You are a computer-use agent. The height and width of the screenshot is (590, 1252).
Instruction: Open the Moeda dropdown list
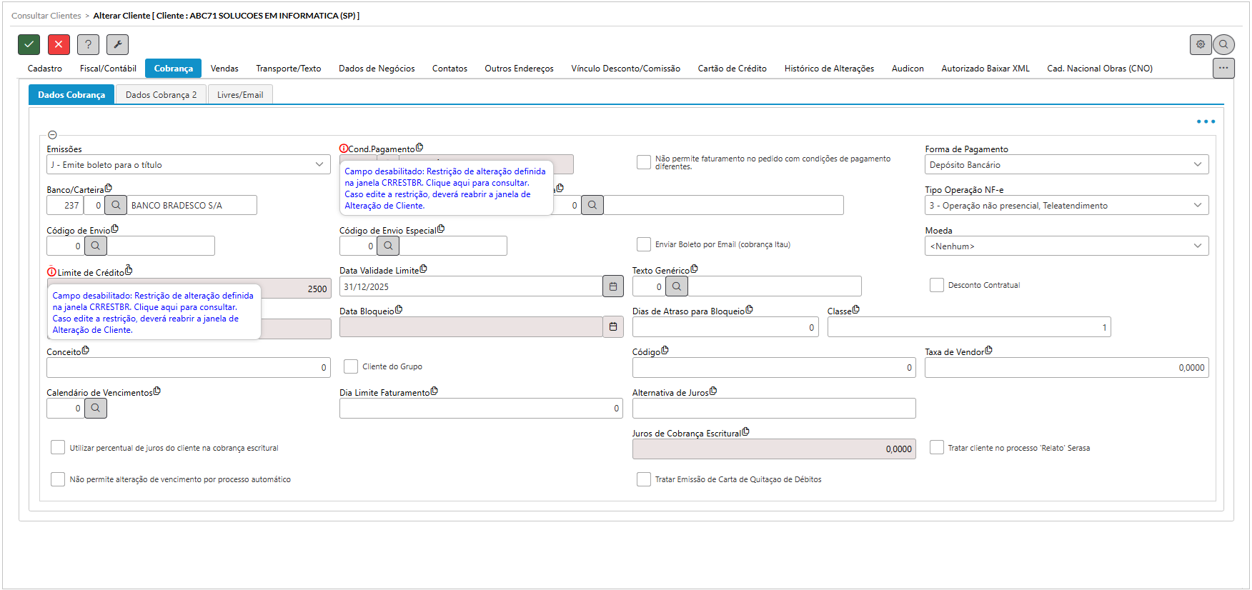[x=1065, y=246]
